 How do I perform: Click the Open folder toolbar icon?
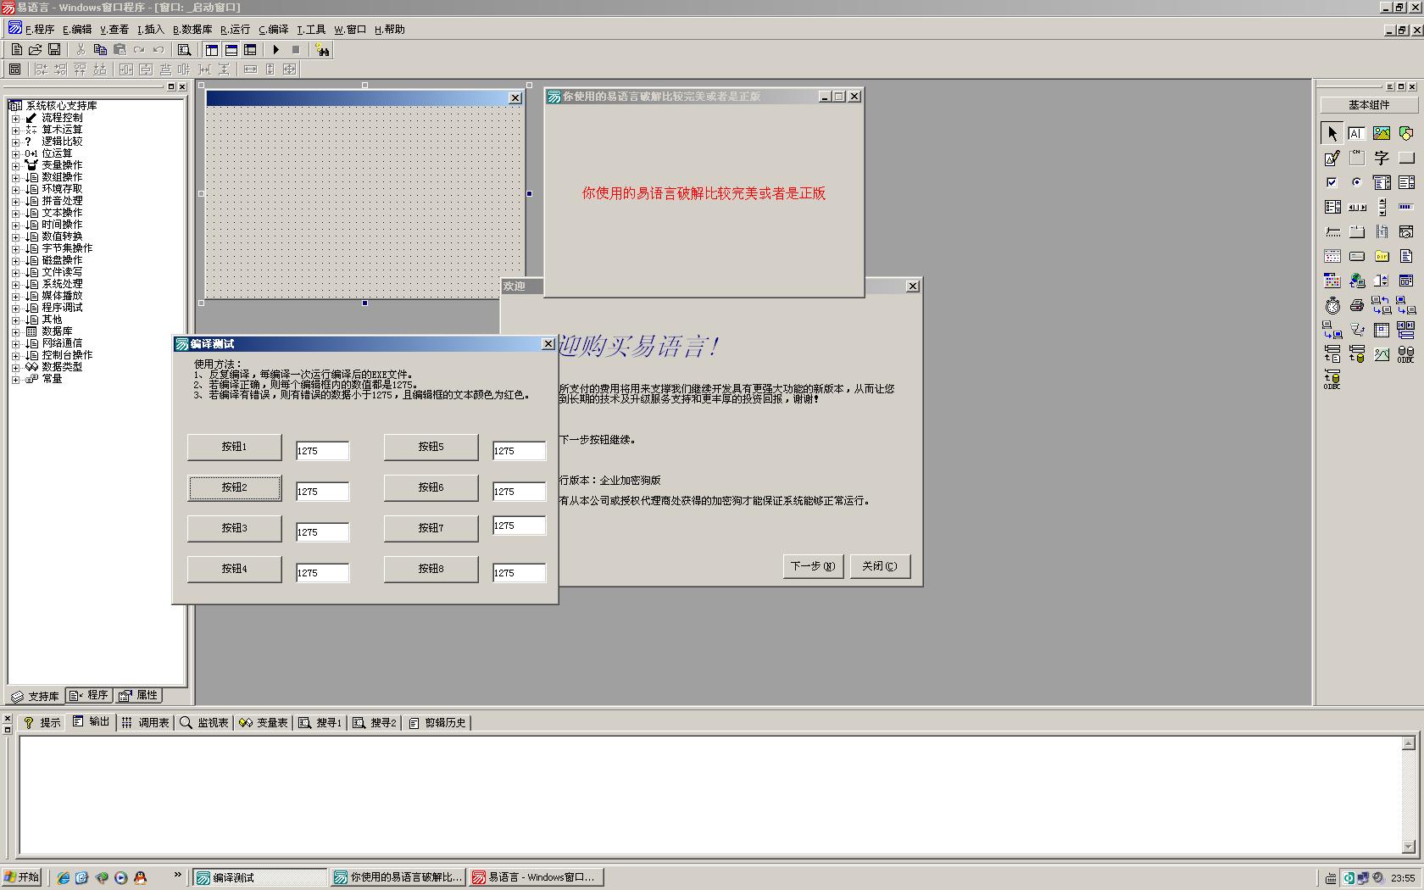tap(36, 50)
